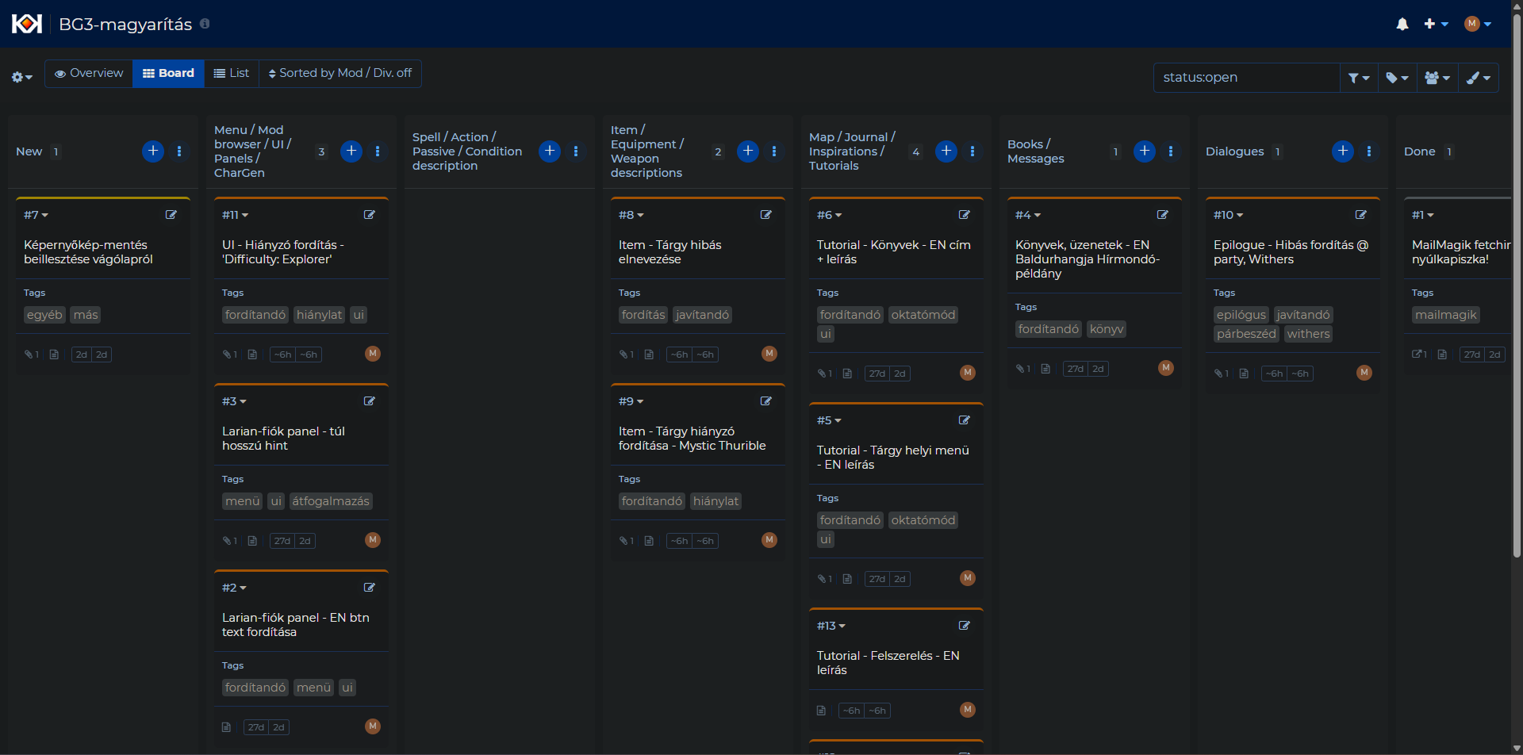Screen dimensions: 1523x755
Task: Open Map / Journal column options menu
Action: pyautogui.click(x=972, y=151)
